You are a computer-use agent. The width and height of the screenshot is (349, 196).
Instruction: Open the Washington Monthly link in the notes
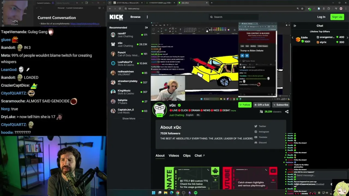pos(85,24)
